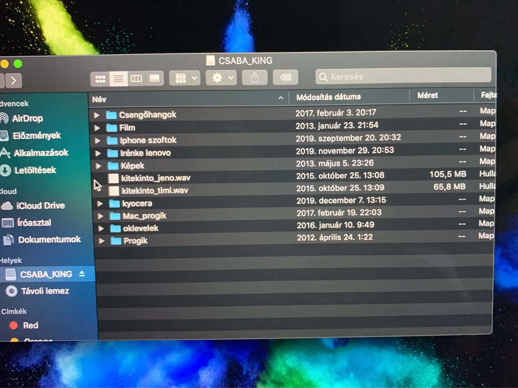Expand the Mac_progik folder
Image resolution: width=518 pixels, height=388 pixels.
pos(100,216)
